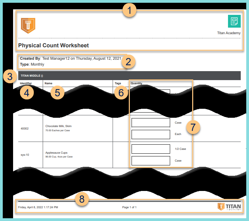Click the Case quantity box for Applesauce Cups

[151, 161]
